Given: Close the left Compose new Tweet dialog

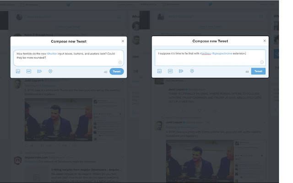Looking at the screenshot, I should coord(123,41).
